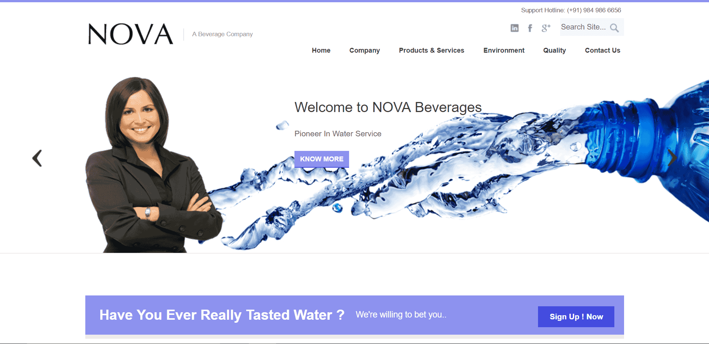This screenshot has height=344, width=709.
Task: Open the Quality menu item
Action: point(554,50)
